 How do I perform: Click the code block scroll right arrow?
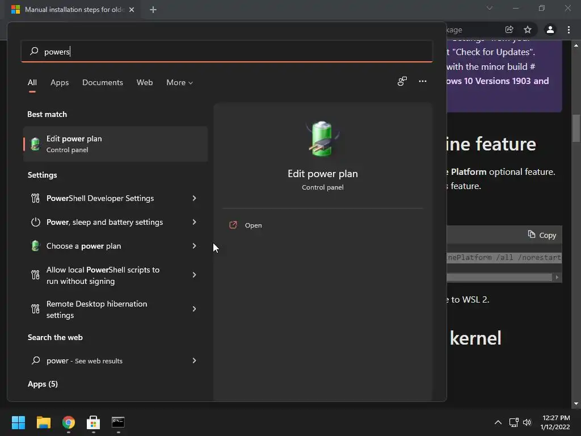pyautogui.click(x=557, y=277)
